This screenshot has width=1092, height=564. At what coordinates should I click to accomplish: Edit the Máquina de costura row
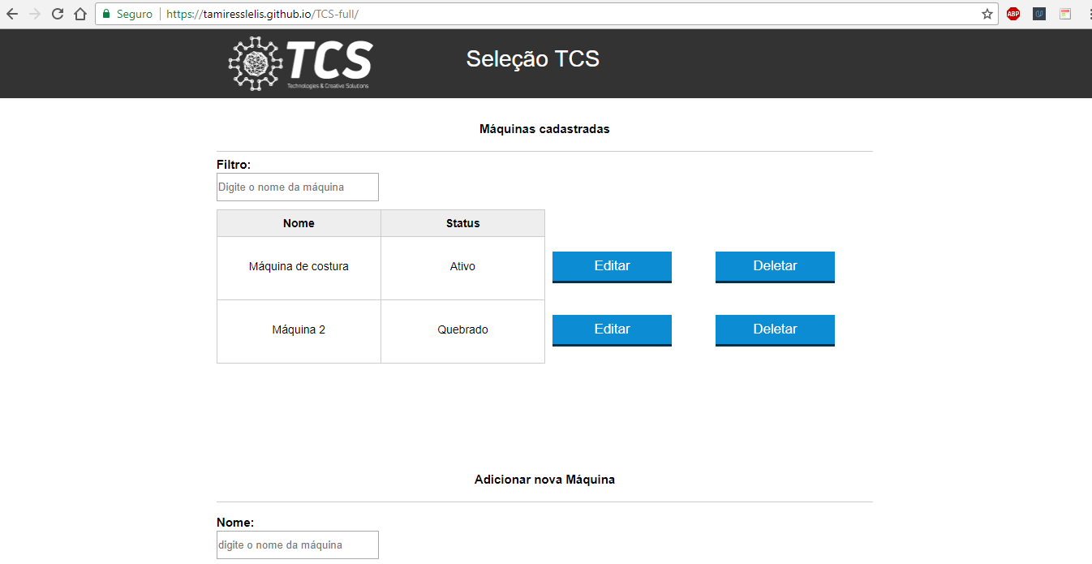[612, 267]
